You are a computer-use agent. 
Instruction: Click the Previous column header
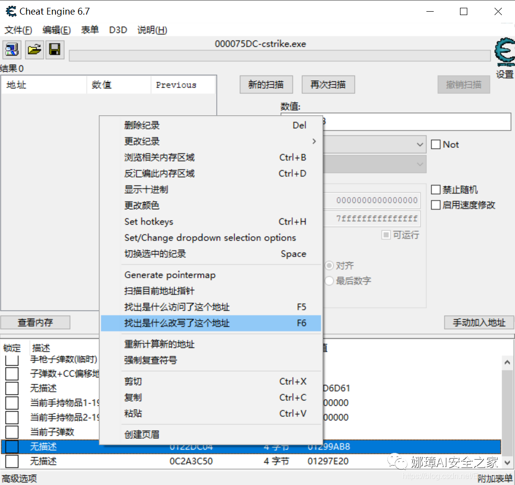coord(183,85)
